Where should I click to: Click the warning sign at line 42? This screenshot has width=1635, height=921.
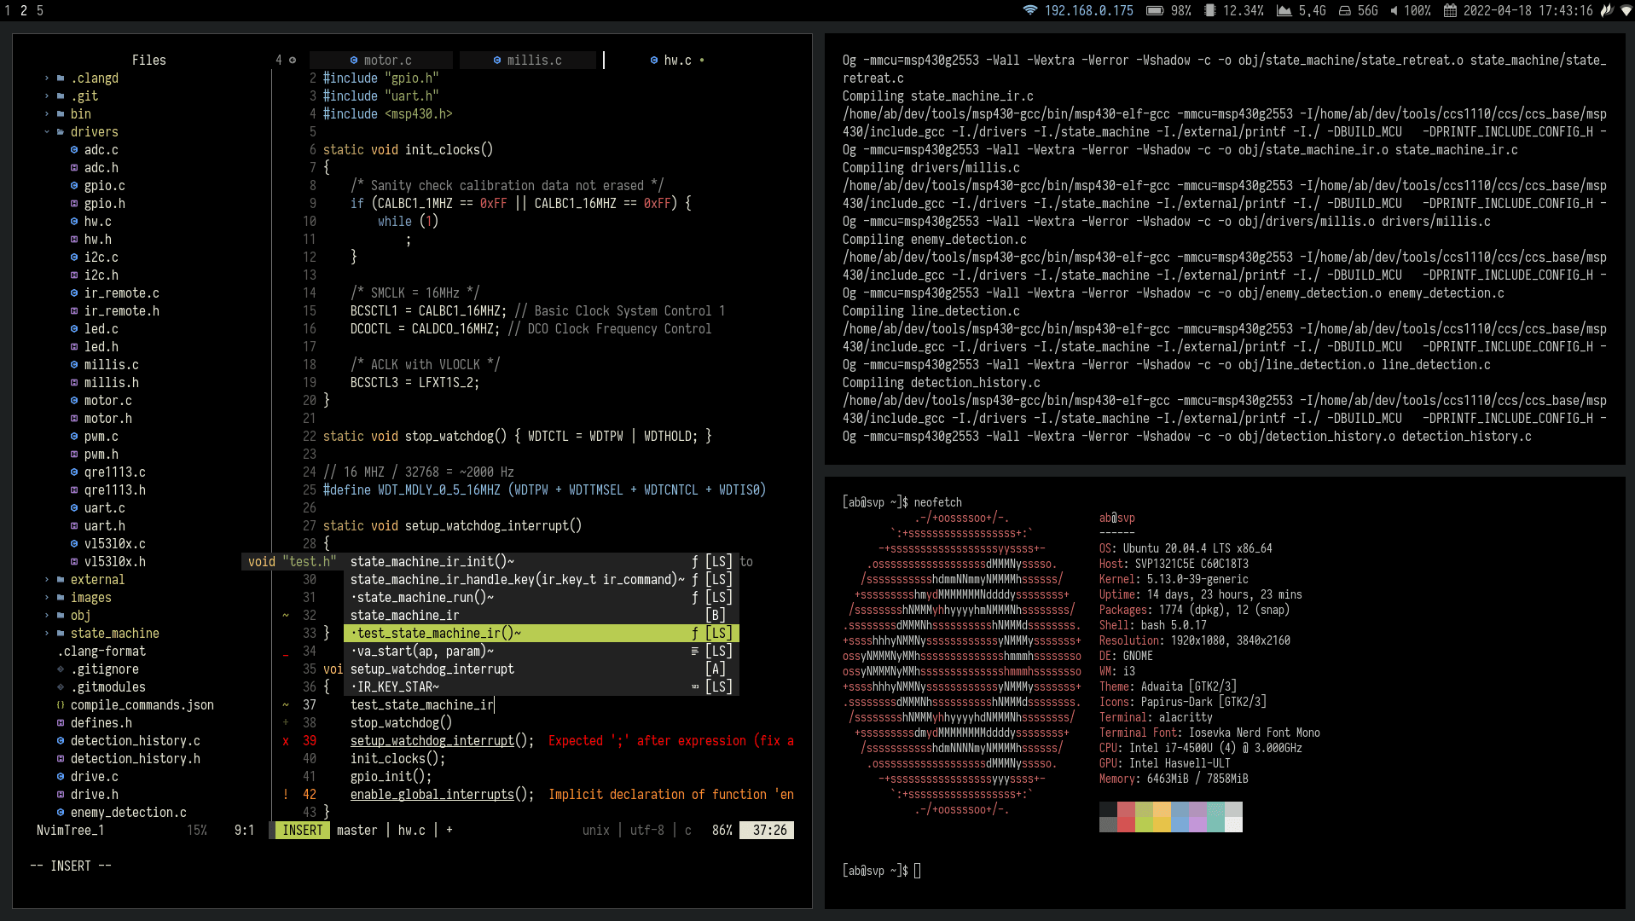(286, 794)
